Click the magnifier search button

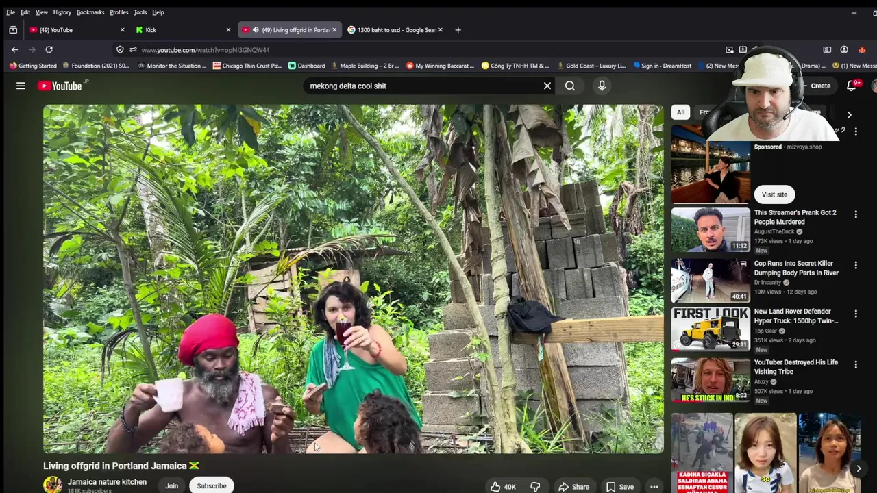coord(570,86)
